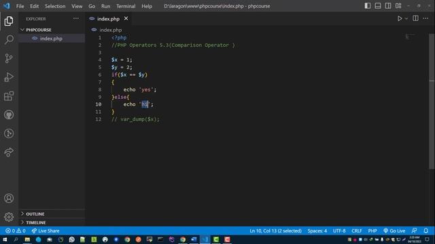Open the Edit menu
The width and height of the screenshot is (435, 244).
click(35, 6)
